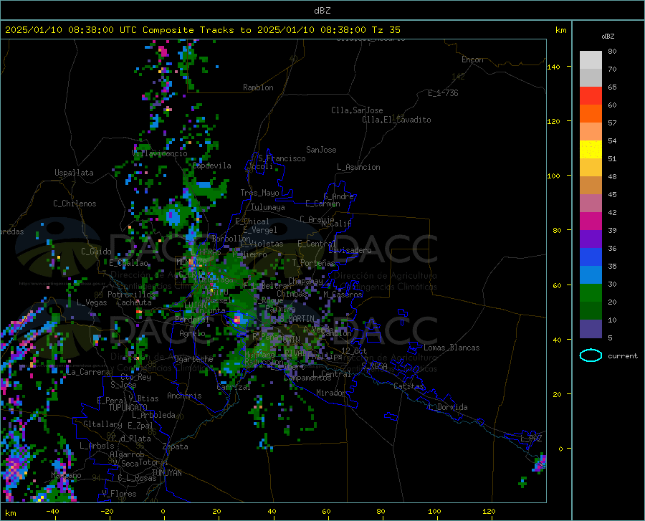Click the bright green 30-20 dBZ swatch
645x521 pixels.
pyautogui.click(x=591, y=293)
